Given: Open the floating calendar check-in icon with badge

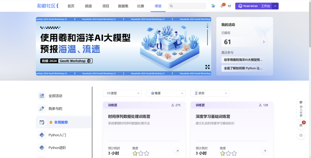Looking at the screenshot, I should pos(301,125).
